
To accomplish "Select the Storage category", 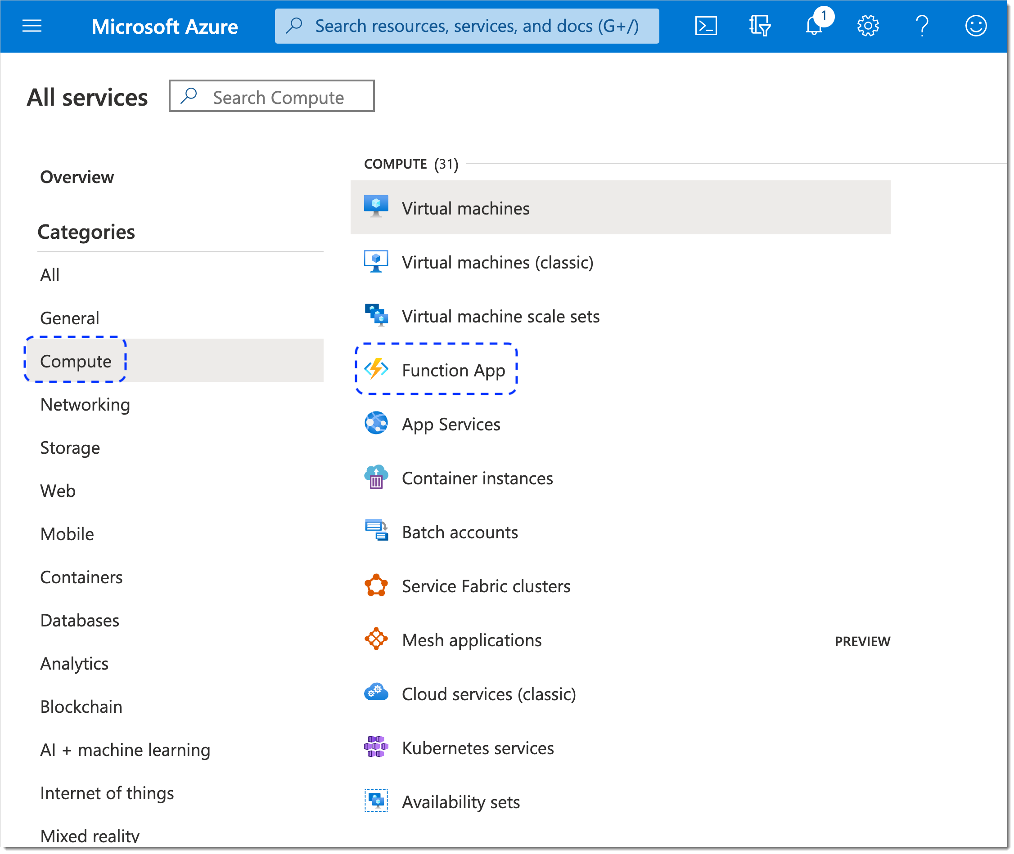I will coord(70,448).
